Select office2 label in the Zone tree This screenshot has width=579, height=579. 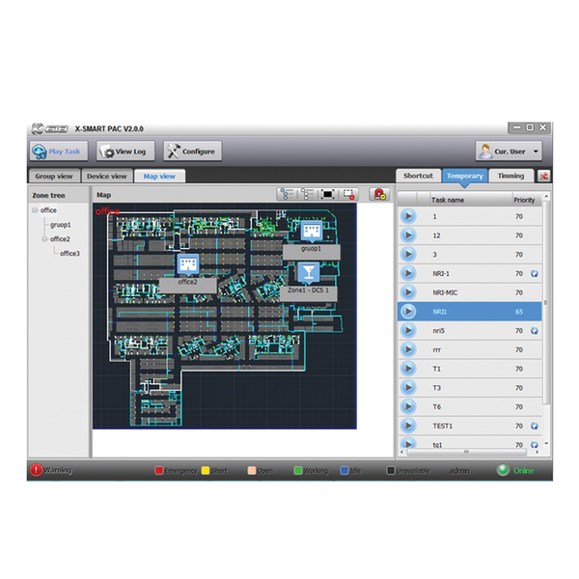(60, 239)
